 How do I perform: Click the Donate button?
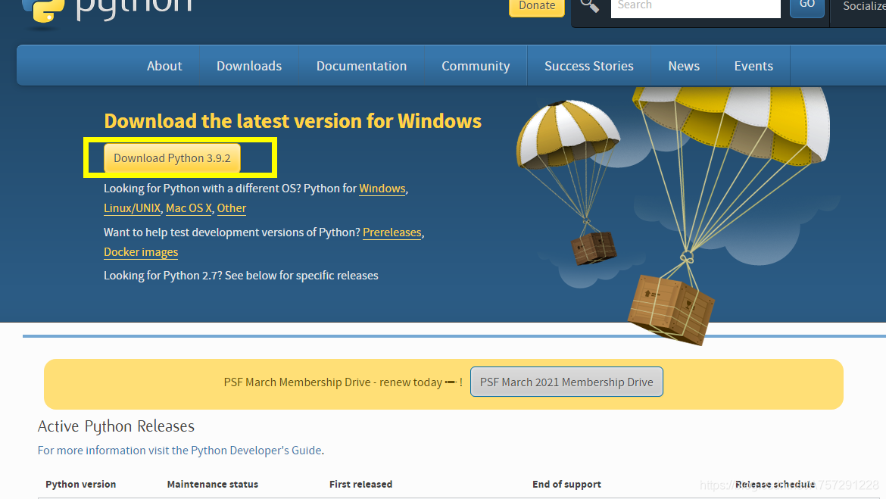point(537,7)
